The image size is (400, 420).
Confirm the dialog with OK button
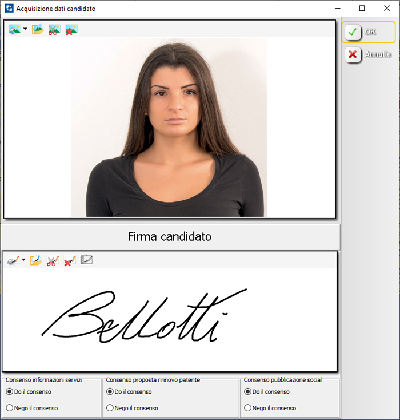click(x=369, y=32)
